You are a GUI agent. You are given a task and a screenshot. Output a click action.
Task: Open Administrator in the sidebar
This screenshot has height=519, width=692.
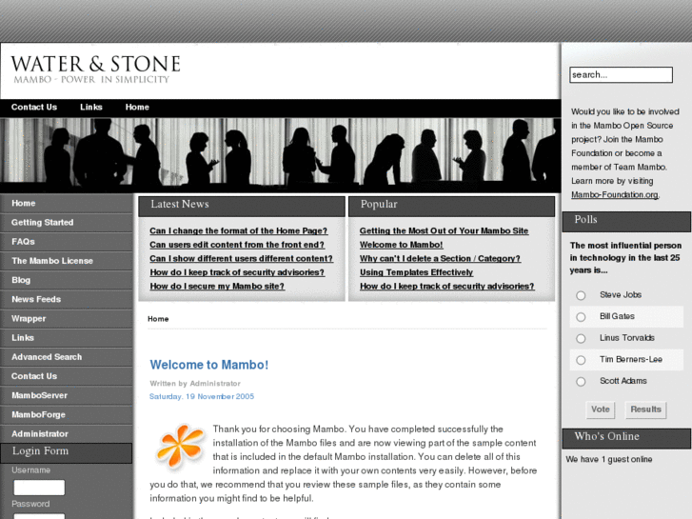point(67,433)
